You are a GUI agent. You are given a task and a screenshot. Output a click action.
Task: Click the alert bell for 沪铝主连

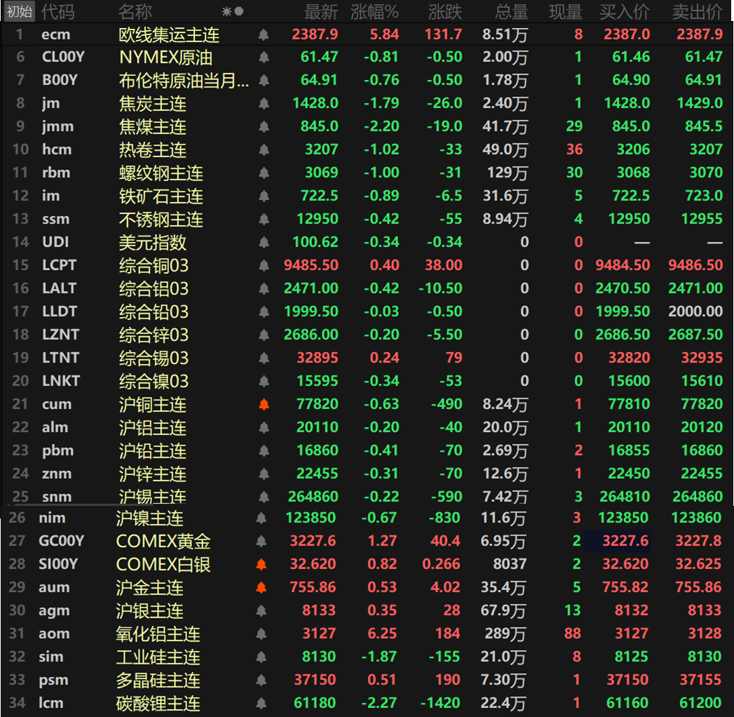pyautogui.click(x=264, y=427)
